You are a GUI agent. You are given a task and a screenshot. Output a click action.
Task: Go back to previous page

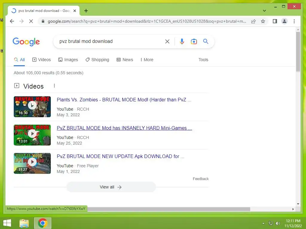12,21
